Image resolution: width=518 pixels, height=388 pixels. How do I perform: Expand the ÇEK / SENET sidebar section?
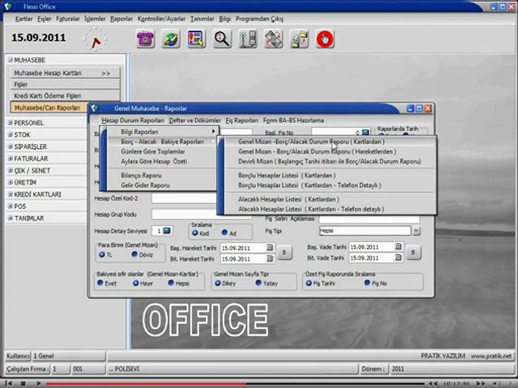click(10, 170)
